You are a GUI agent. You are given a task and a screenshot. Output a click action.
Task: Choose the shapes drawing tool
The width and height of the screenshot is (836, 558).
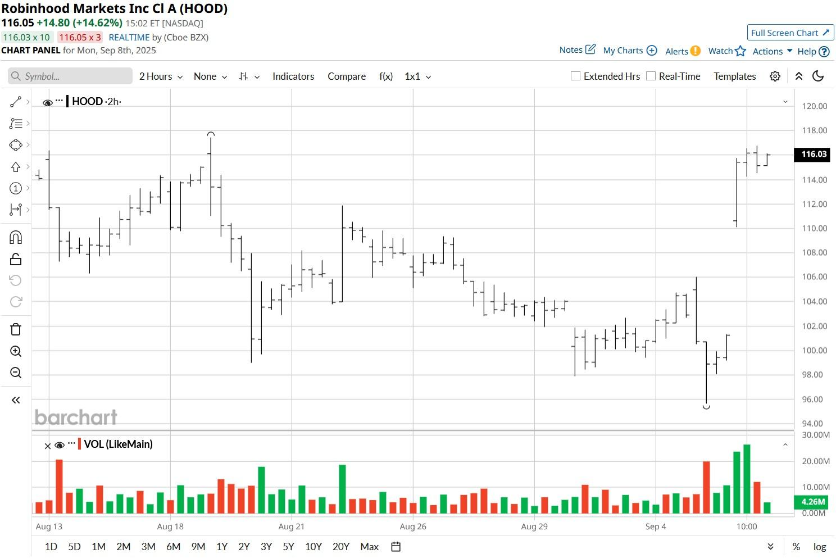pos(16,145)
